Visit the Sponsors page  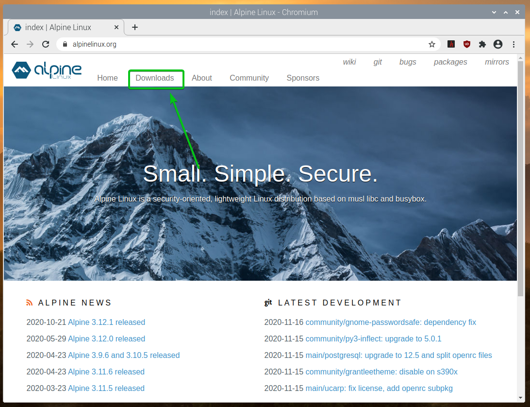(x=303, y=78)
